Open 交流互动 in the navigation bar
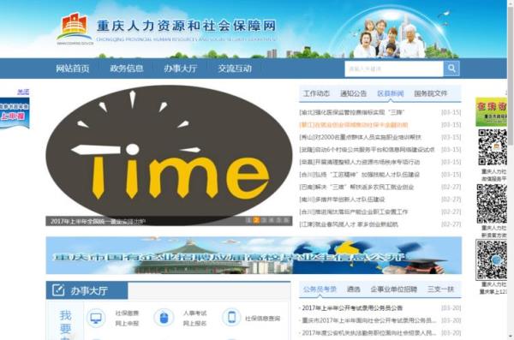Image resolution: width=514 pixels, height=340 pixels. 235,69
